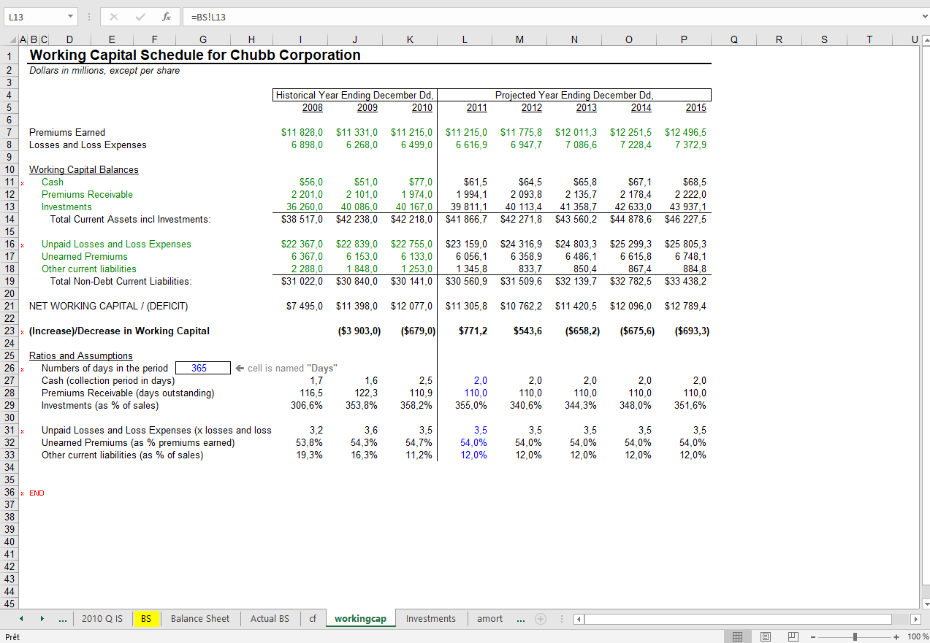Click the Cancel (X) formula bar icon
Image resolution: width=930 pixels, height=643 pixels.
tap(114, 17)
